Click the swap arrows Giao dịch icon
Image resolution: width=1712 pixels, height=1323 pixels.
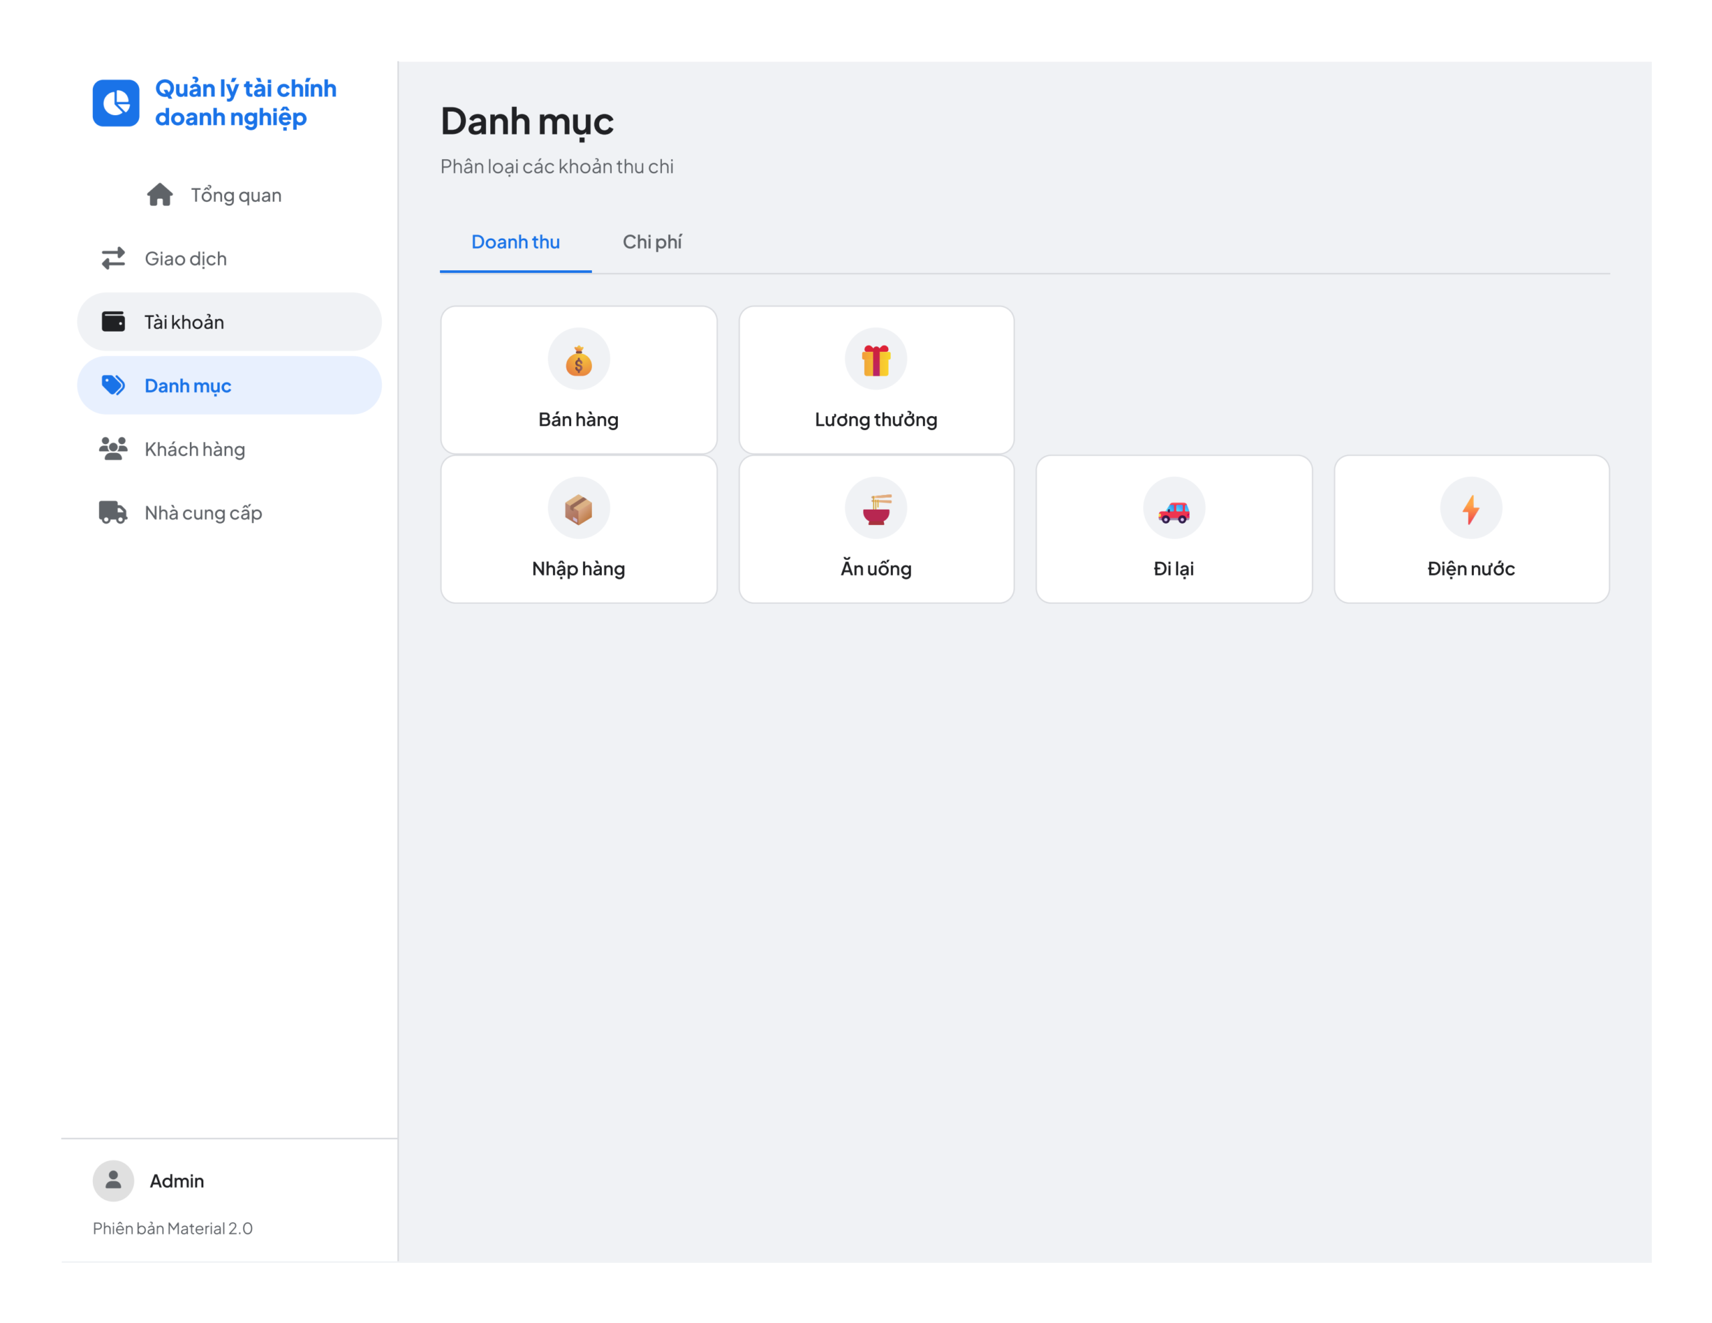pyautogui.click(x=114, y=258)
